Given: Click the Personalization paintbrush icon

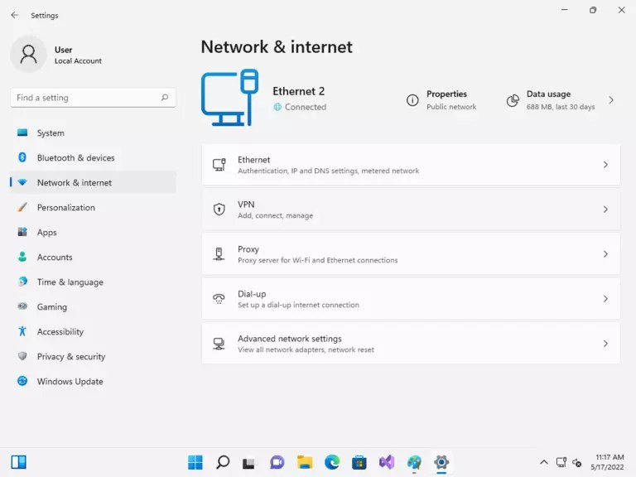Looking at the screenshot, I should click(22, 207).
